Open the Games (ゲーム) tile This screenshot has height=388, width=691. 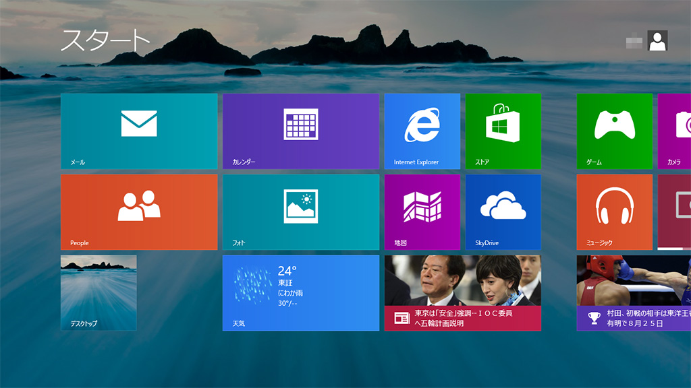614,131
